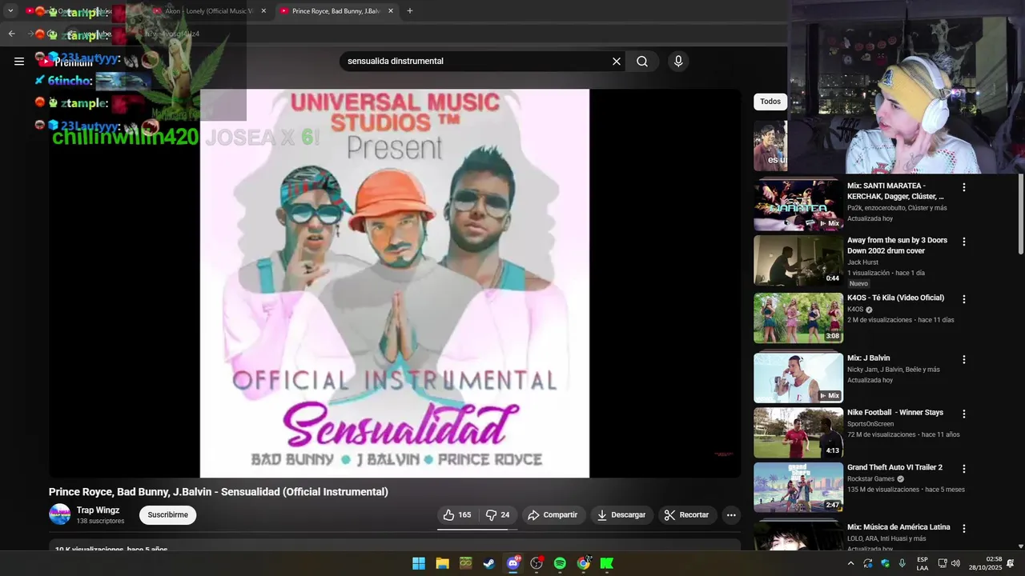Open Spotify from the taskbar

(x=560, y=563)
